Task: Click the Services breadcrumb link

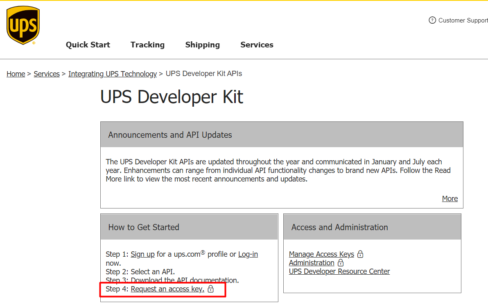Action: pos(47,74)
